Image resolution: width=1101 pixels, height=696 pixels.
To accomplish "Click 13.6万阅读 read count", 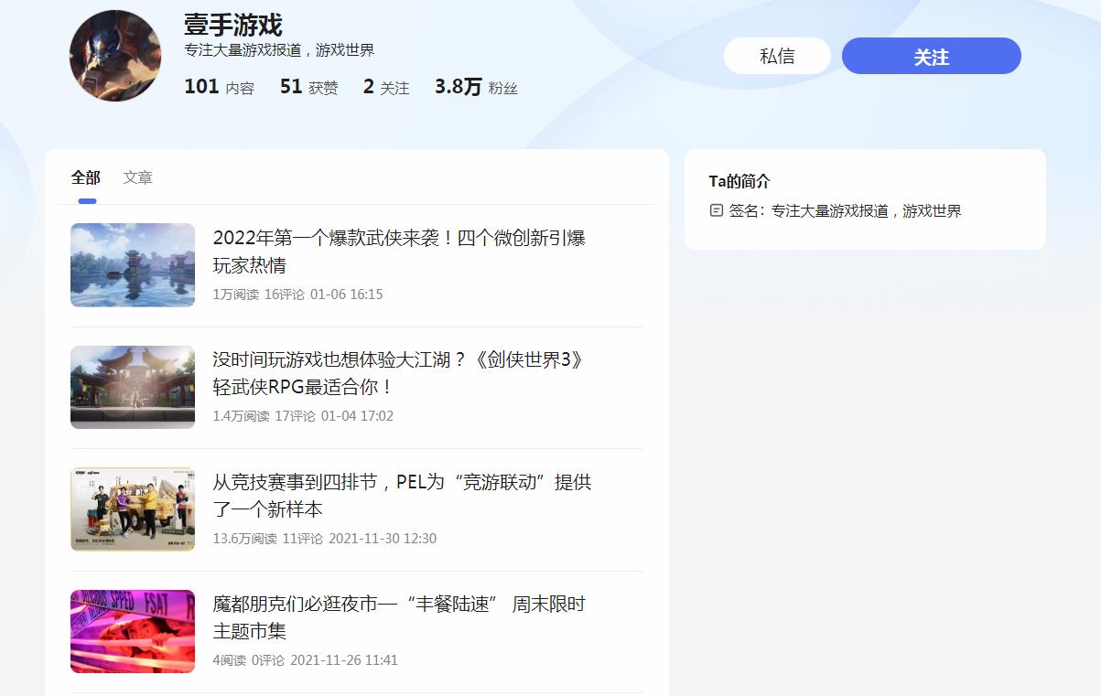I will click(x=244, y=539).
